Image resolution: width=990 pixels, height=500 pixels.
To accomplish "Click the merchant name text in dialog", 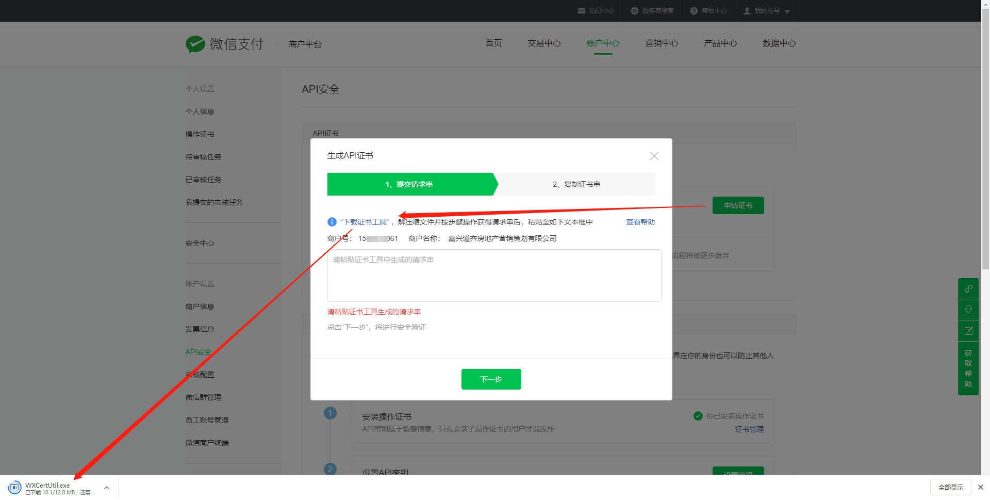I will point(502,238).
